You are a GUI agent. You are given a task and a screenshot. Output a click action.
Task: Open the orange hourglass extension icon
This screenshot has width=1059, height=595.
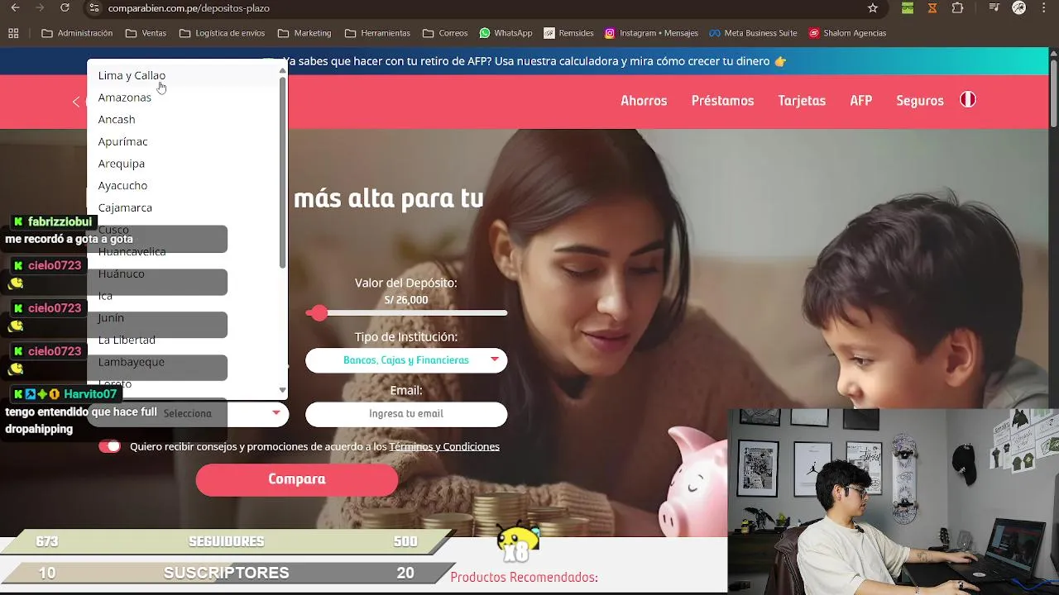[x=932, y=7]
